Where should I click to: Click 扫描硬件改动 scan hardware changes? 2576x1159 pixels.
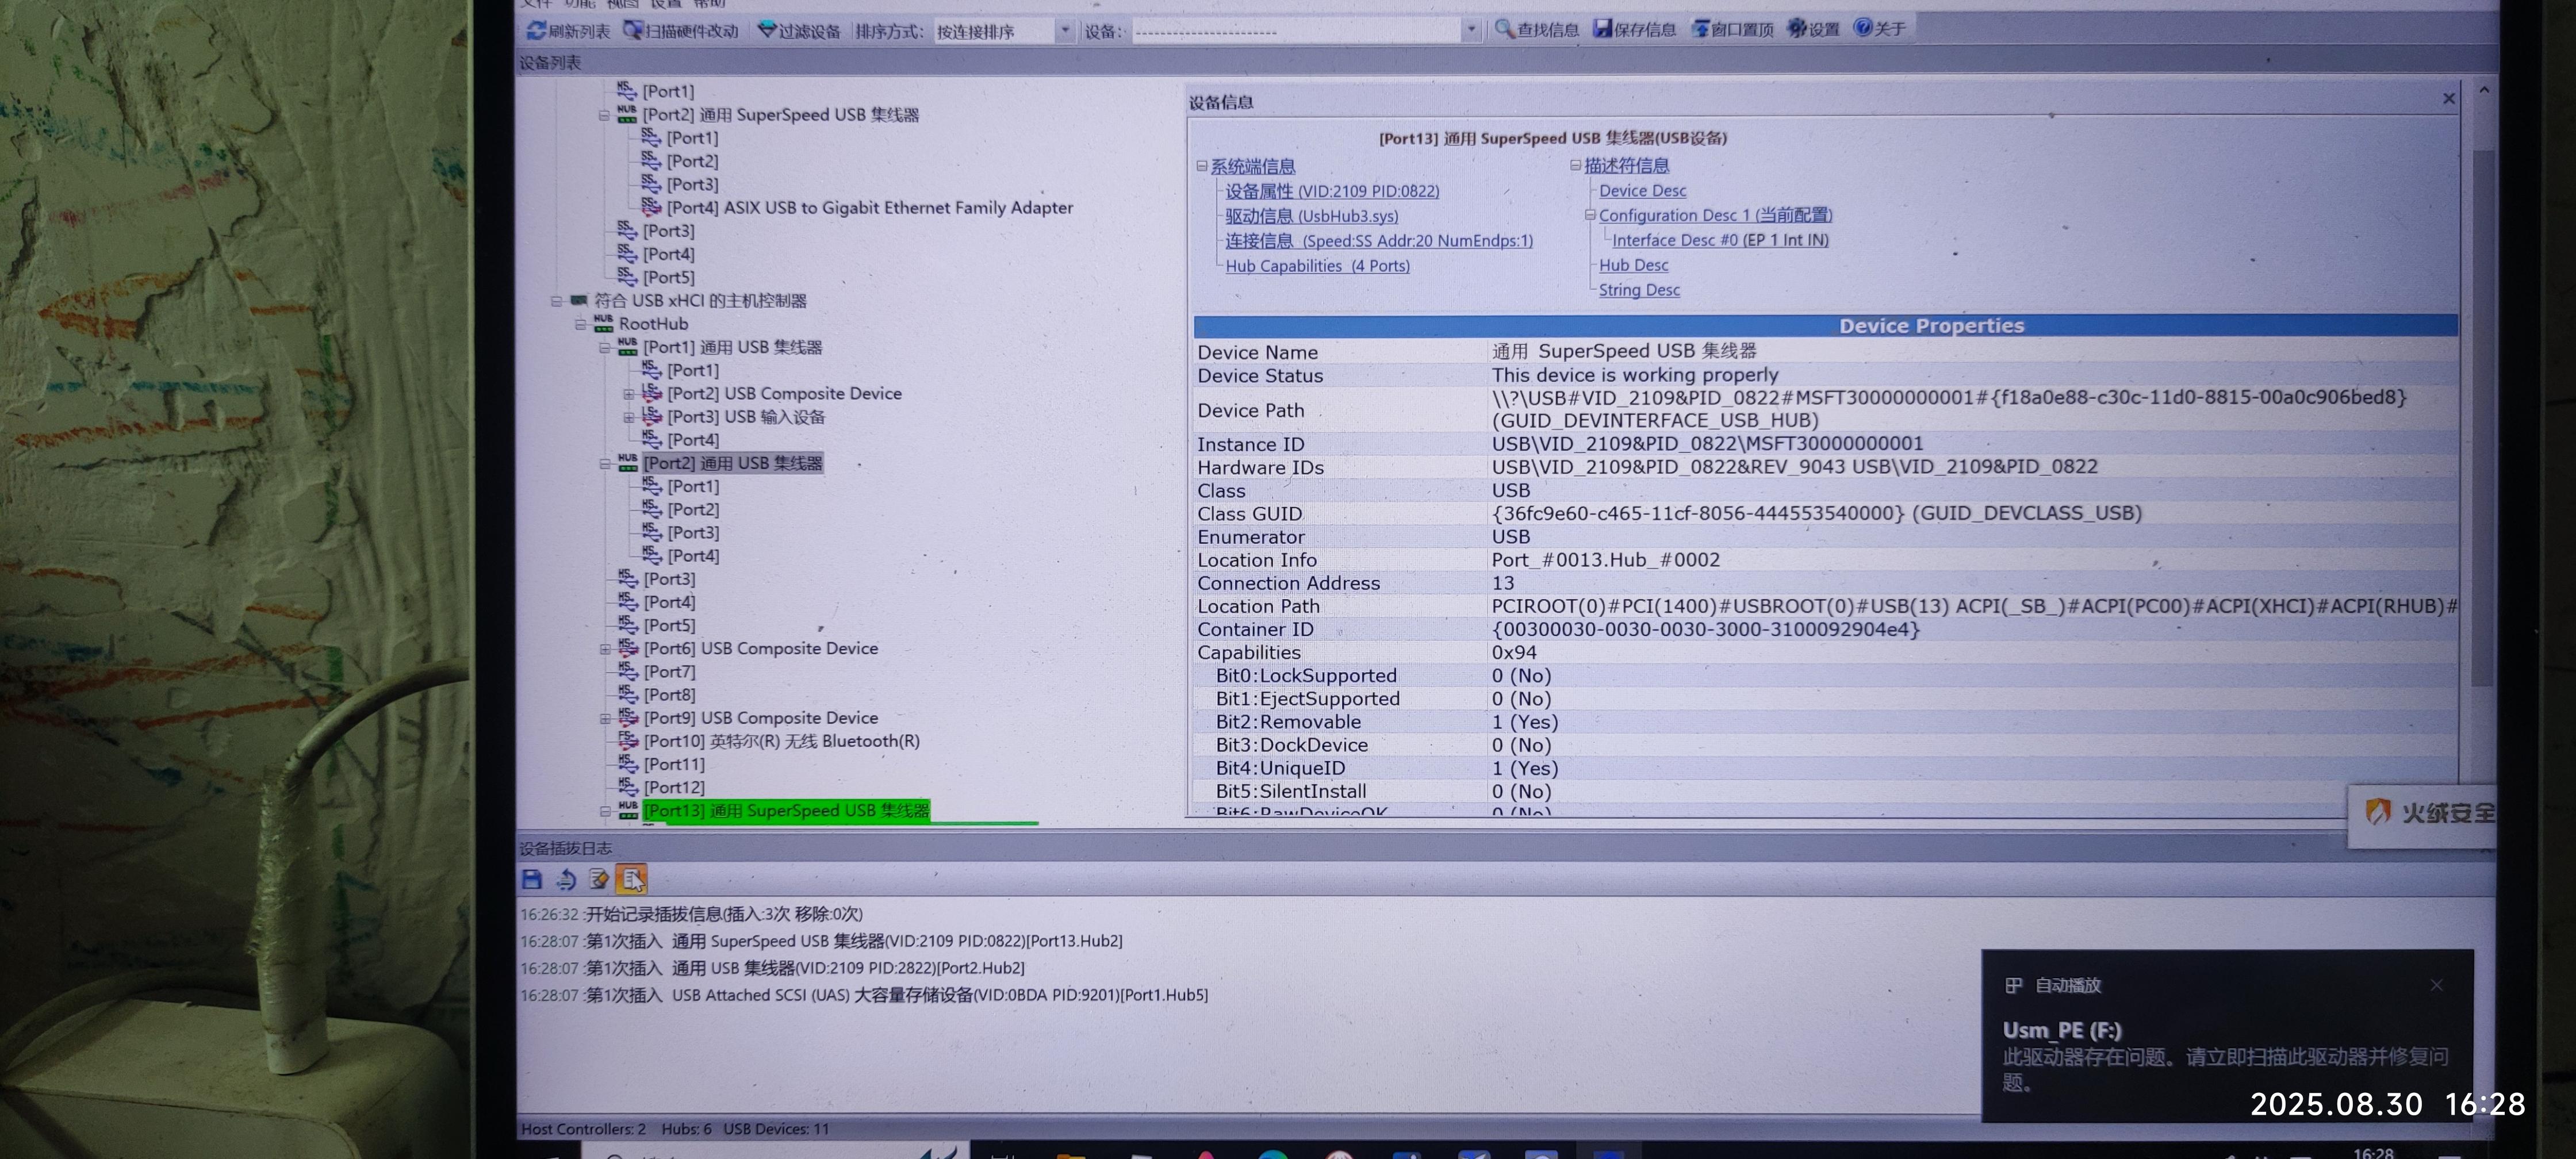pyautogui.click(x=682, y=31)
